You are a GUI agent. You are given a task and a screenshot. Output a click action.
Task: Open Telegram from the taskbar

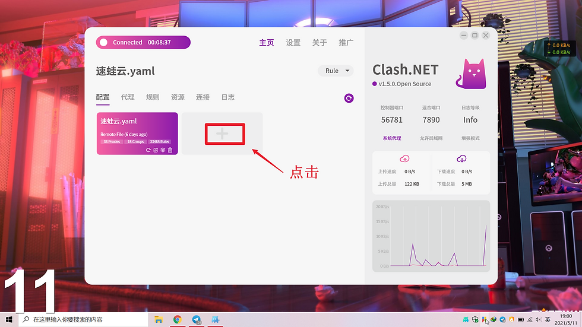pyautogui.click(x=197, y=319)
